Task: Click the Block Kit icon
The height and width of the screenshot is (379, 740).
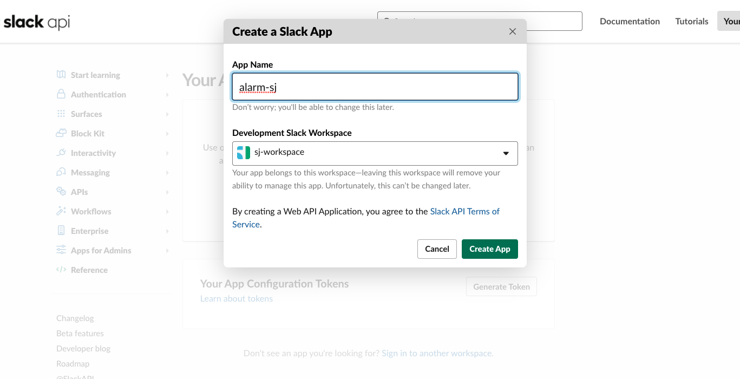Action: pyautogui.click(x=61, y=133)
